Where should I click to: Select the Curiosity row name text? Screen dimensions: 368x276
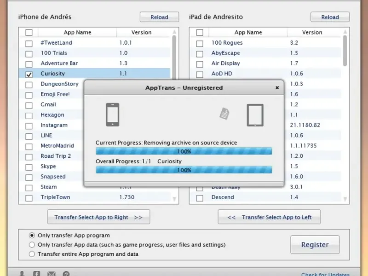pyautogui.click(x=52, y=74)
